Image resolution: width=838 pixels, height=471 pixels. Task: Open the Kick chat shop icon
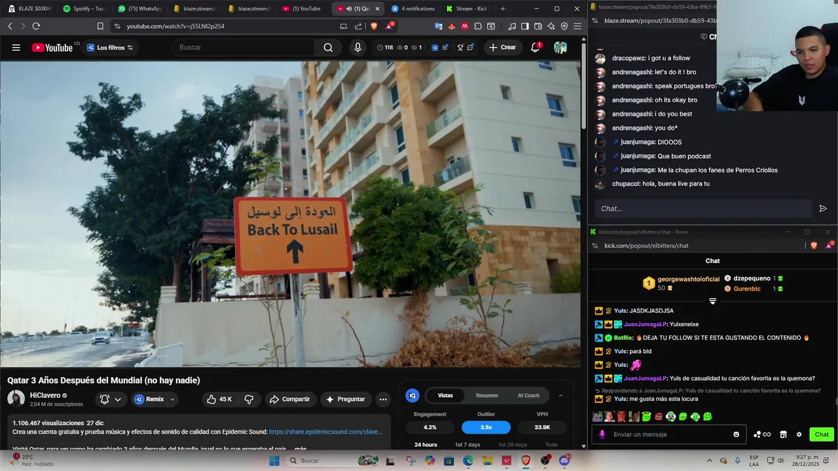[783, 434]
